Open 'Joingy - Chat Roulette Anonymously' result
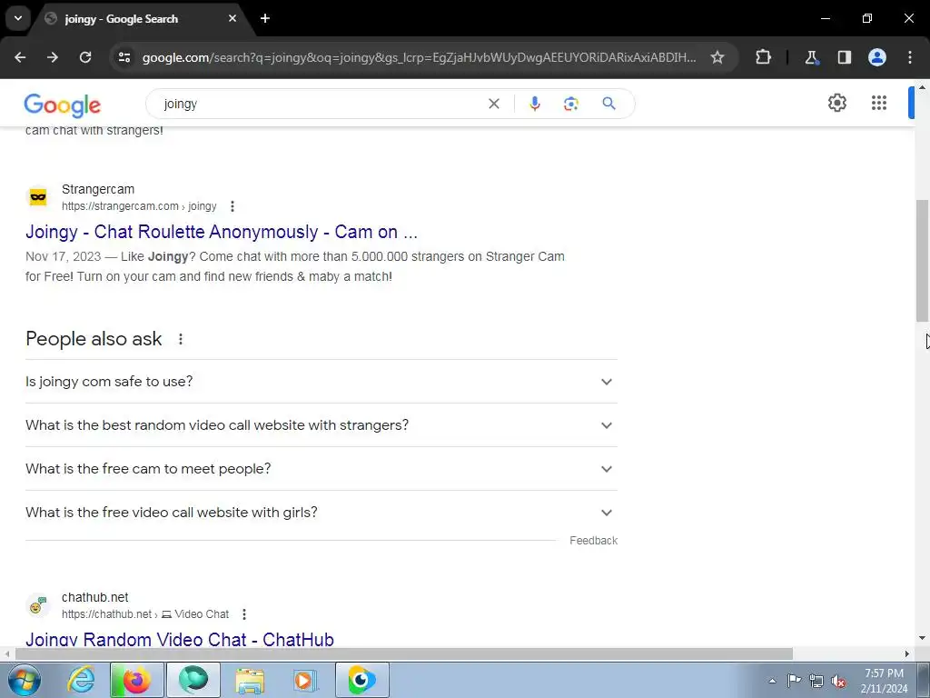The width and height of the screenshot is (930, 698). [x=222, y=232]
